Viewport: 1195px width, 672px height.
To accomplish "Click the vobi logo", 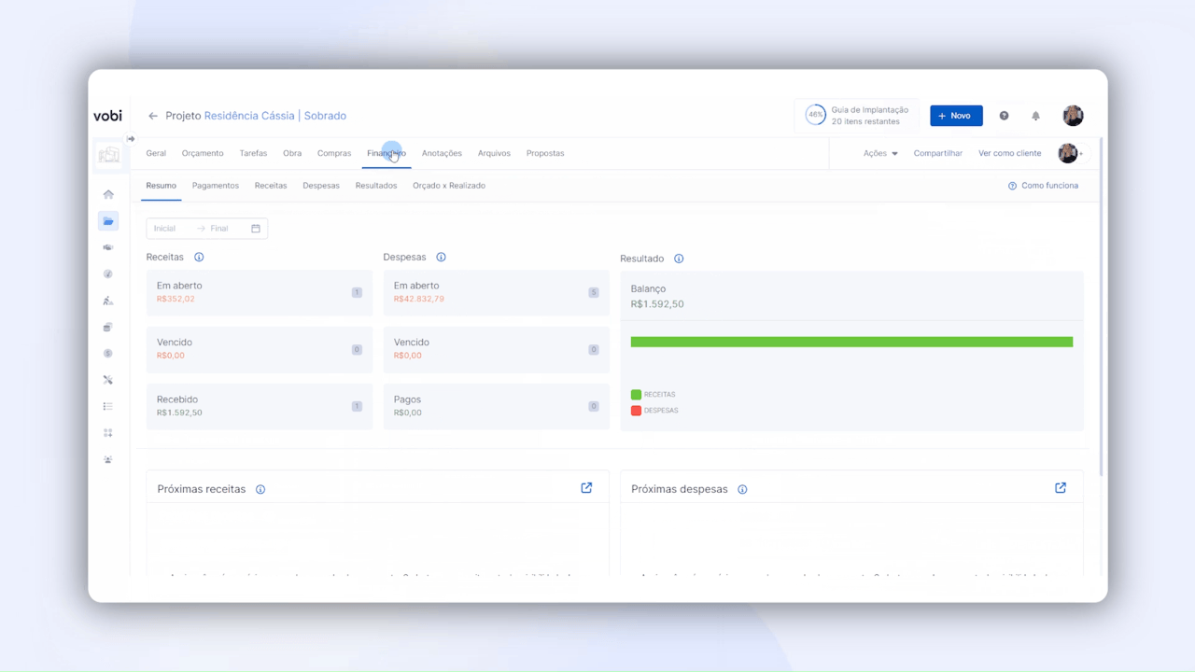I will (x=107, y=116).
